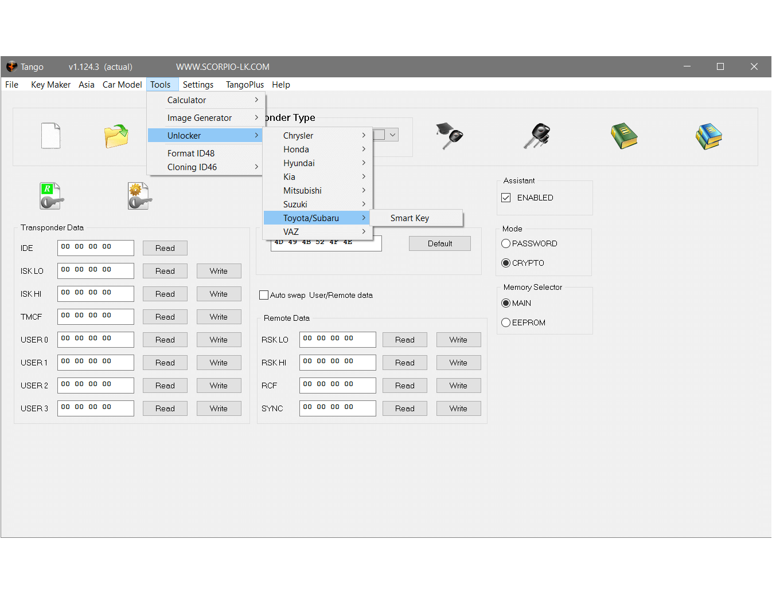The height and width of the screenshot is (594, 772).
Task: Uncheck the Assistant ENABLED checkbox
Action: pos(506,198)
